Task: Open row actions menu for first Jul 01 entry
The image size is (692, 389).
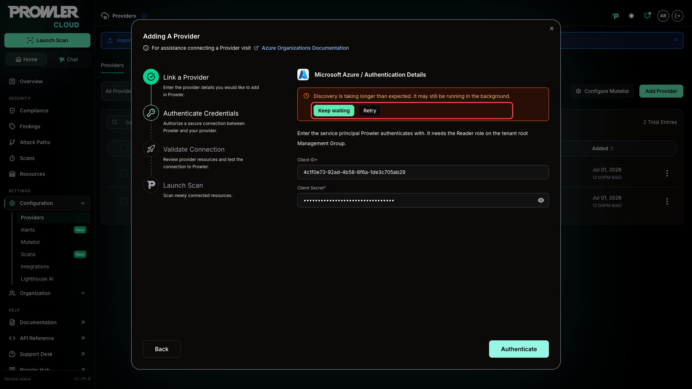Action: pos(667,173)
